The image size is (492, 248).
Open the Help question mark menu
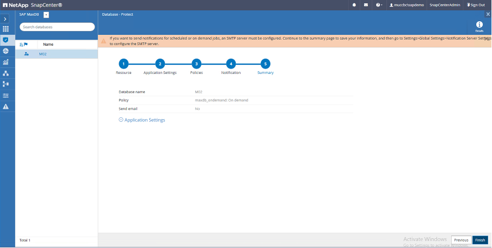click(379, 5)
